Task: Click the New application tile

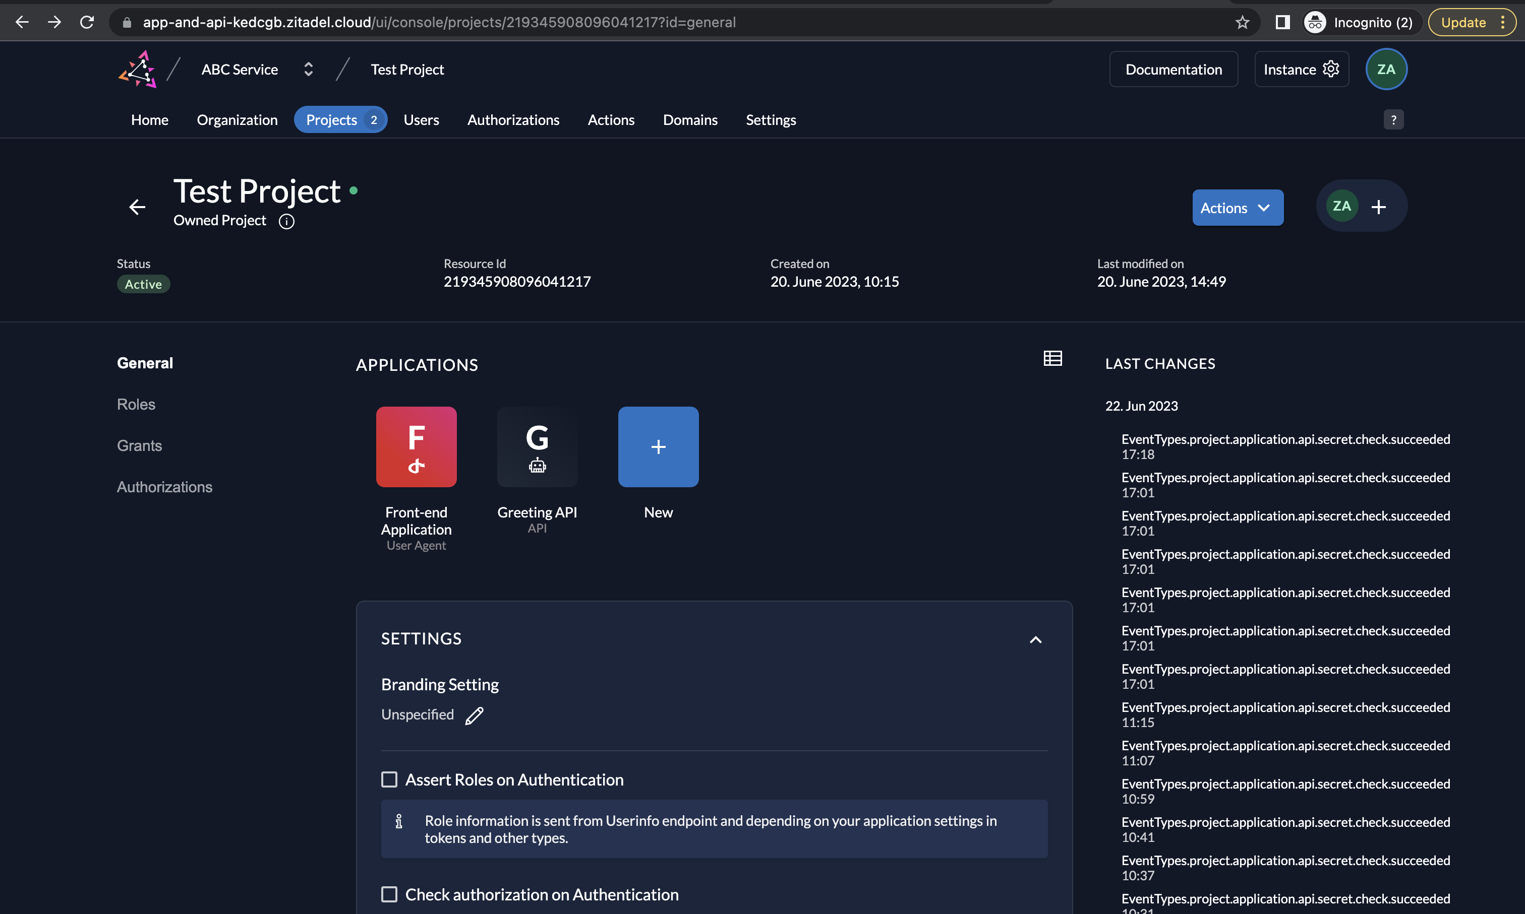Action: point(658,447)
